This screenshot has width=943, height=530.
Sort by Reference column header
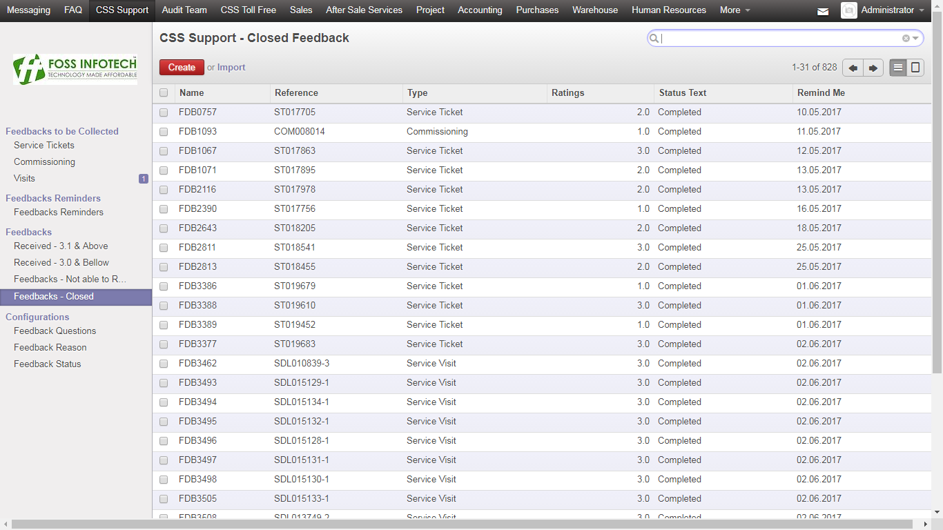point(336,93)
